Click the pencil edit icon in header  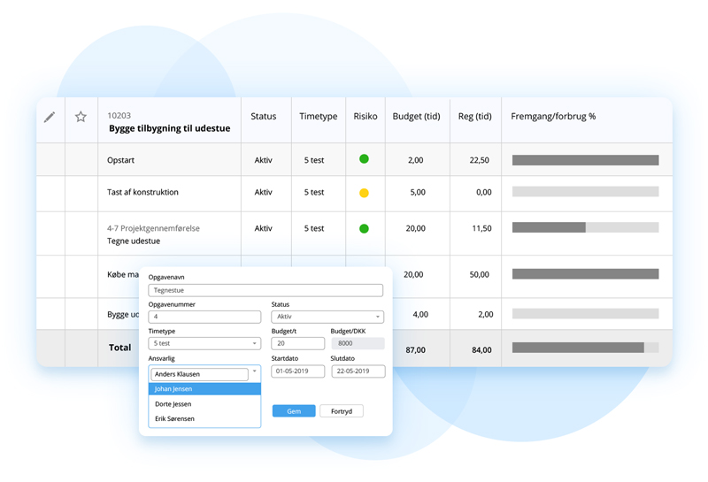[x=50, y=118]
